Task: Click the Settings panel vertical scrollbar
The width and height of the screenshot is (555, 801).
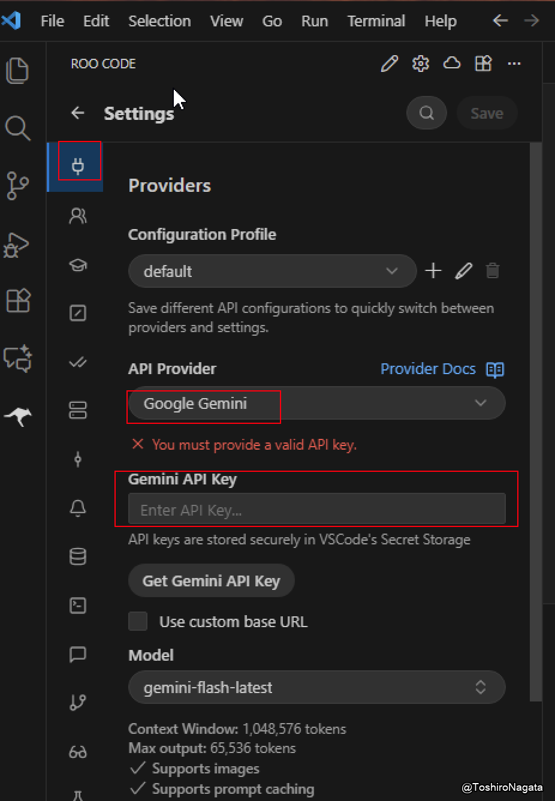Action: [x=536, y=420]
